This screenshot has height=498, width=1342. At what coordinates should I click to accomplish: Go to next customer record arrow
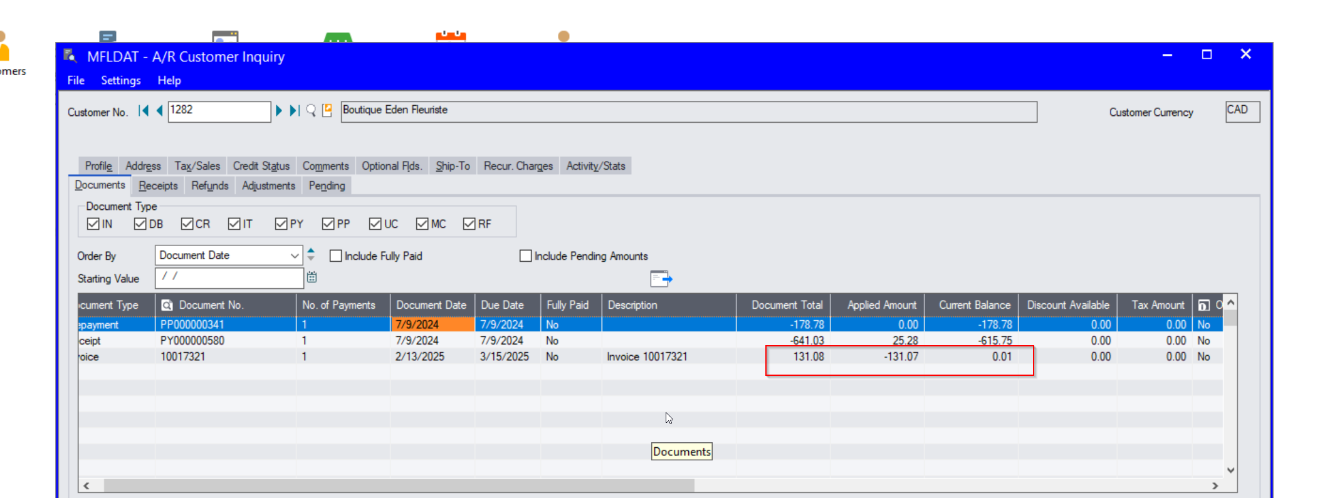pos(279,111)
